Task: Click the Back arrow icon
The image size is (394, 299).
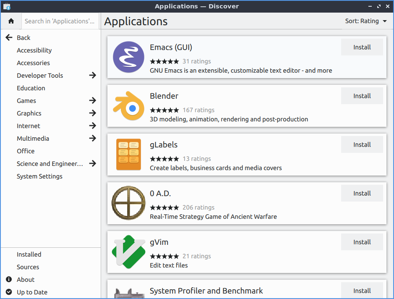Action: pyautogui.click(x=9, y=38)
